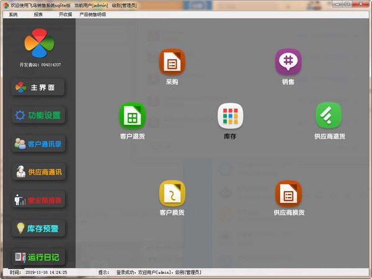
Task: Click the four-leaf clover logo in sidebar
Action: point(40,43)
